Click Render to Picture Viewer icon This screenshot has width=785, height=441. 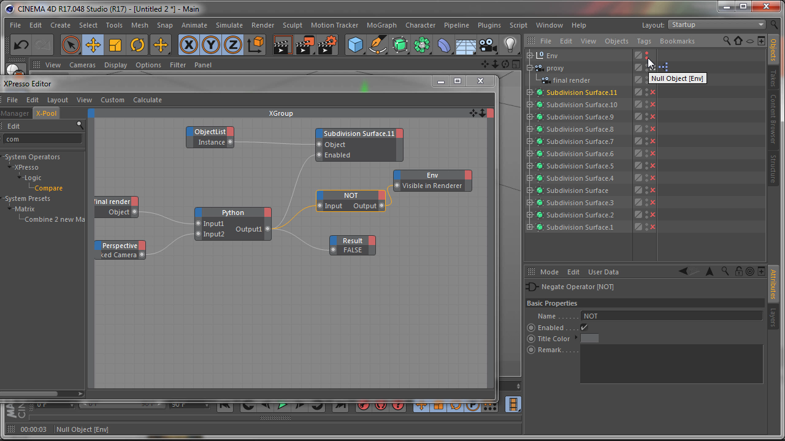click(305, 45)
